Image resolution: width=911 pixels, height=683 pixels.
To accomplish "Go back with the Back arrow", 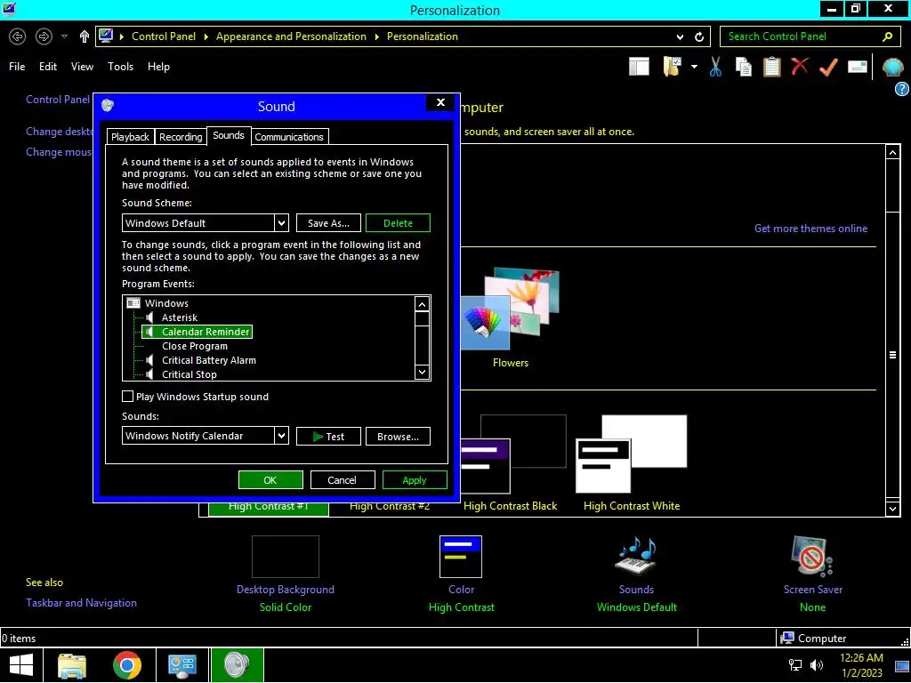I will coord(18,36).
